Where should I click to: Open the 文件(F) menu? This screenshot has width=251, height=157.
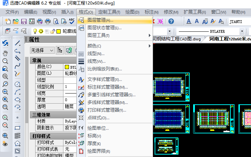click(12, 12)
